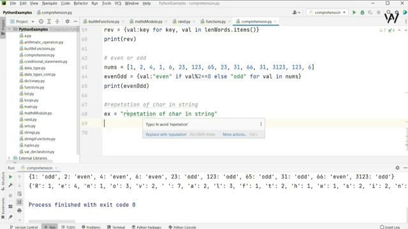Image resolution: width=408 pixels, height=229 pixels.
Task: Open Version Control tool window
Action: pos(24,227)
